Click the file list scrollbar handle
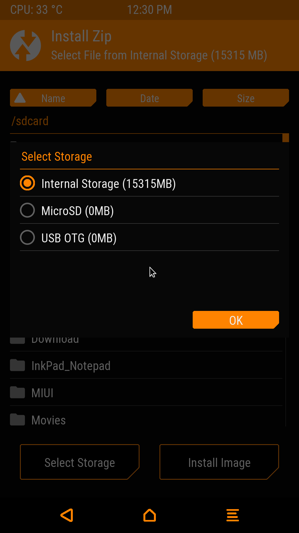Image resolution: width=299 pixels, height=533 pixels. (x=286, y=138)
